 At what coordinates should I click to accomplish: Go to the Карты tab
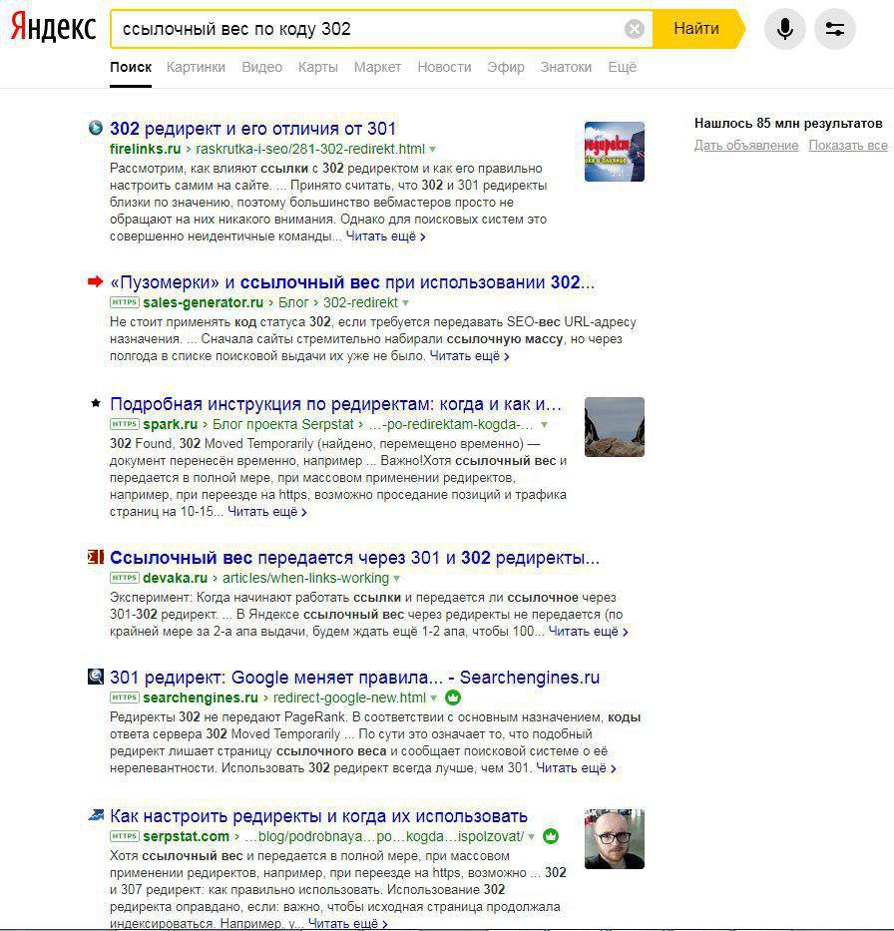tap(317, 67)
